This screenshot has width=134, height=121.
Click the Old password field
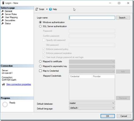pyautogui.click(x=92, y=45)
